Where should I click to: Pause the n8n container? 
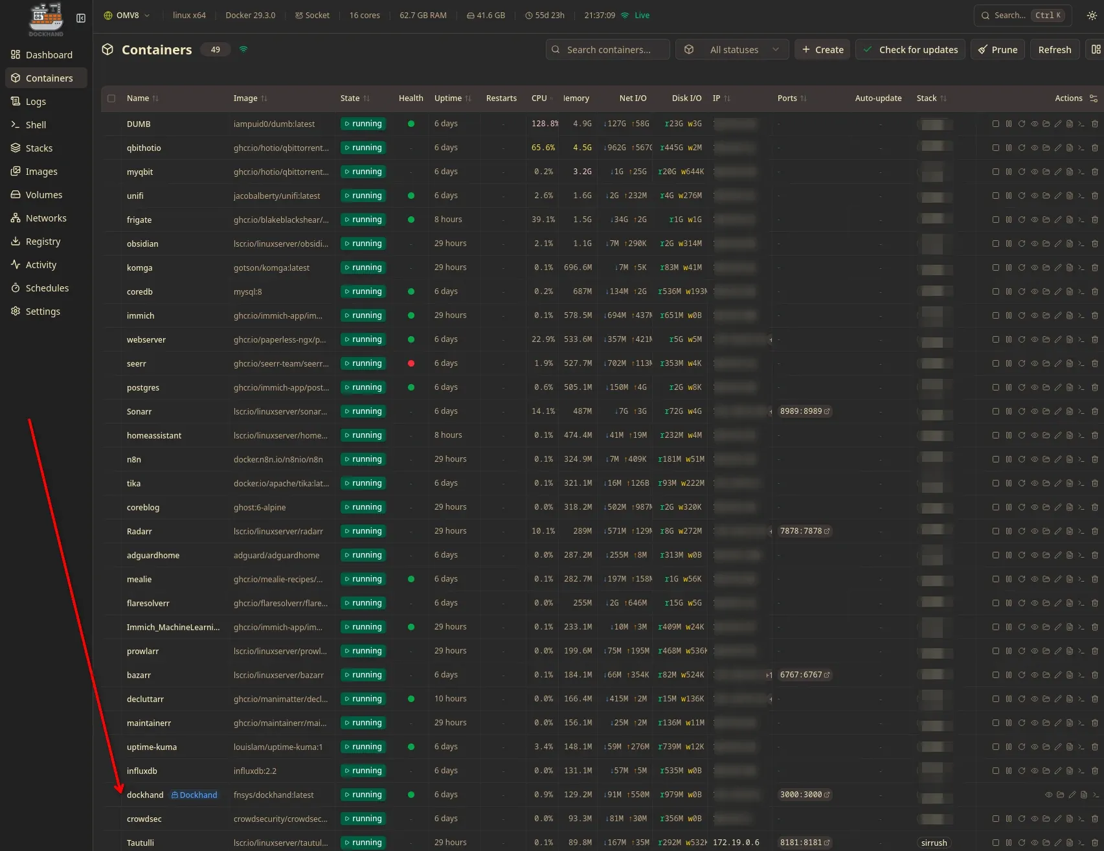pos(1009,459)
